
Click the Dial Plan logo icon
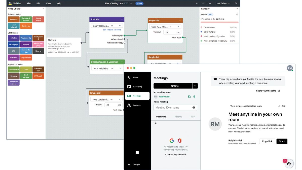point(10,4)
